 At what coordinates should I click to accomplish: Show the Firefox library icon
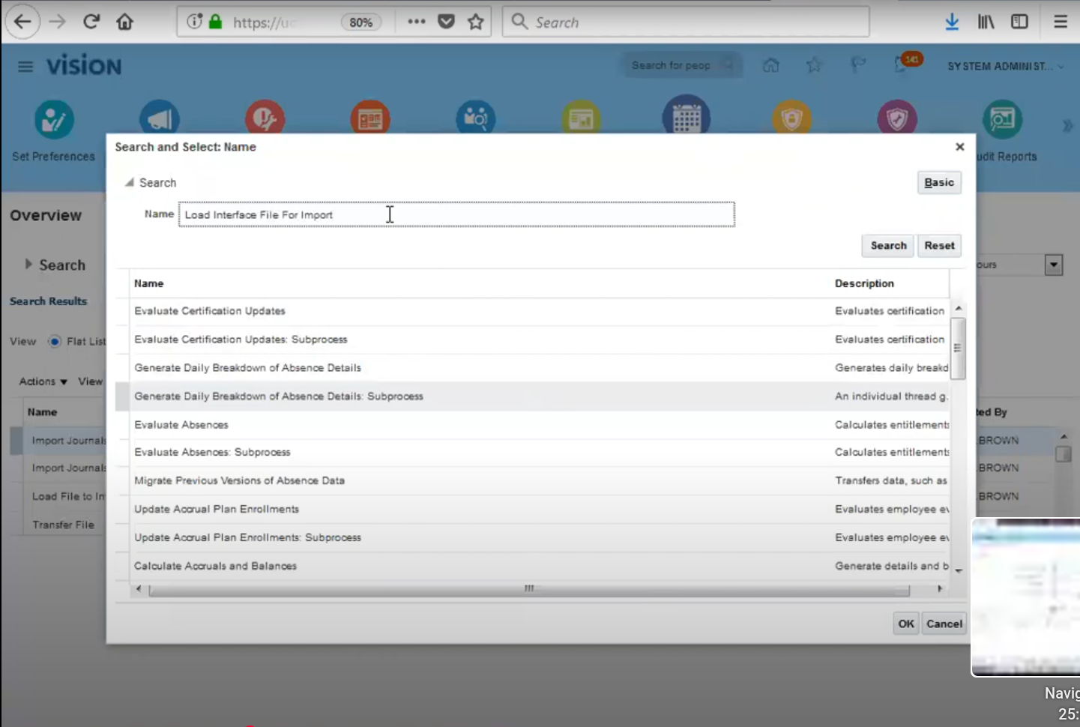tap(986, 22)
